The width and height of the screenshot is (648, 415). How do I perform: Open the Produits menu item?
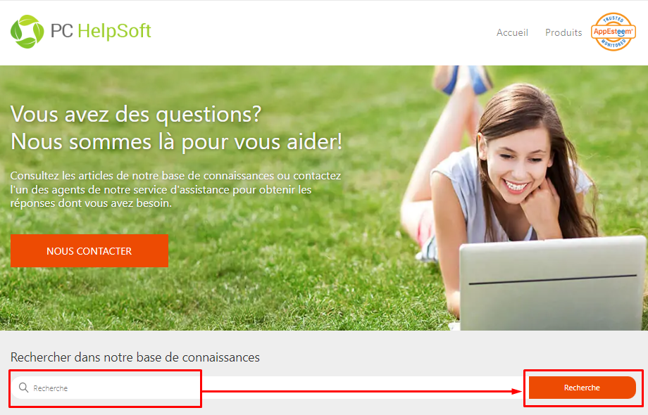tap(563, 32)
